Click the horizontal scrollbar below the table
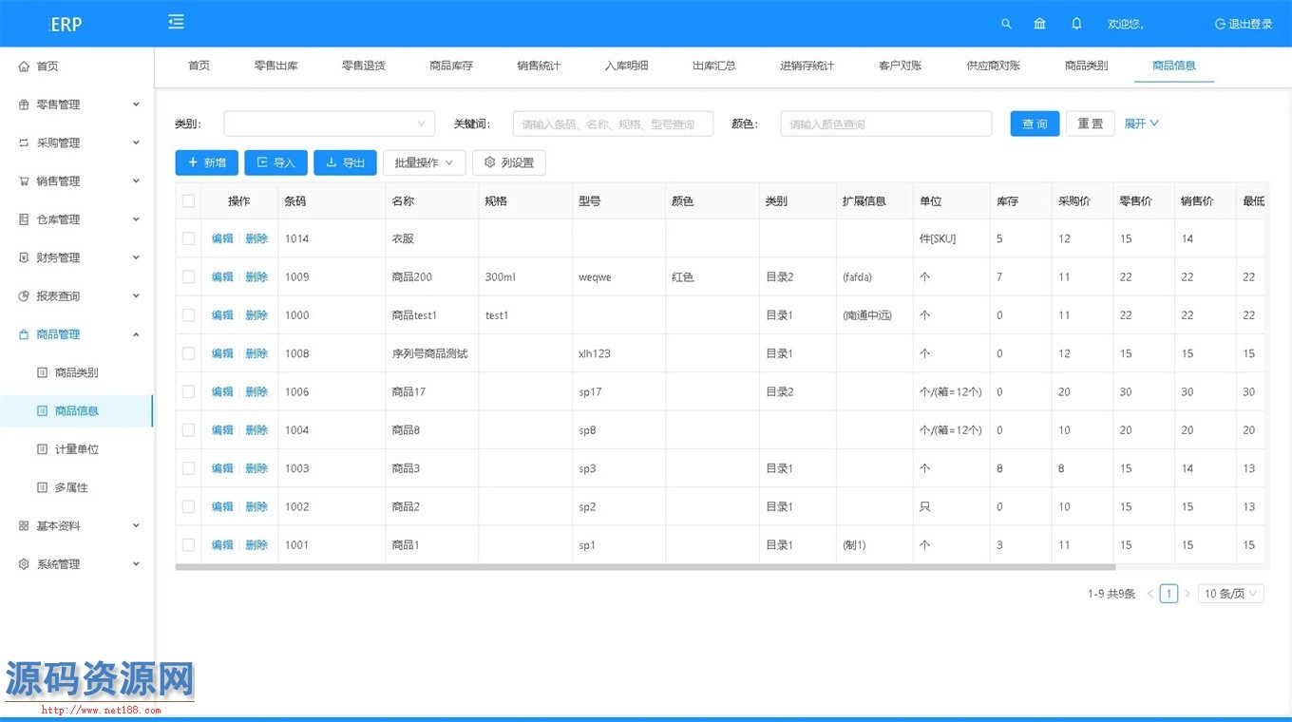The height and width of the screenshot is (722, 1292). [645, 567]
